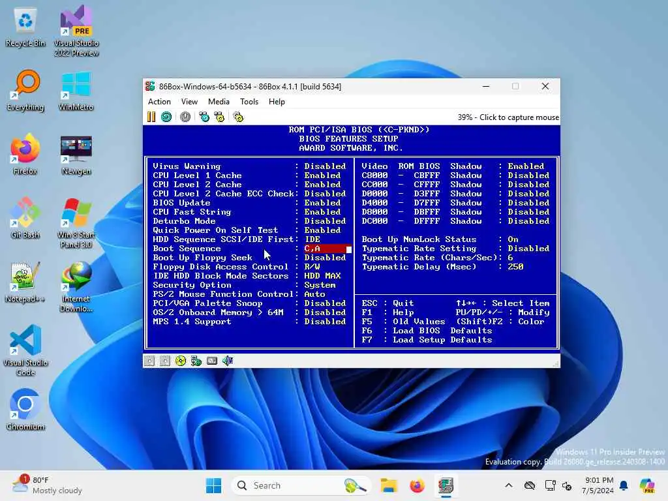Select the Everything search shortcut
Viewport: 668px width, 501px height.
pos(25,90)
